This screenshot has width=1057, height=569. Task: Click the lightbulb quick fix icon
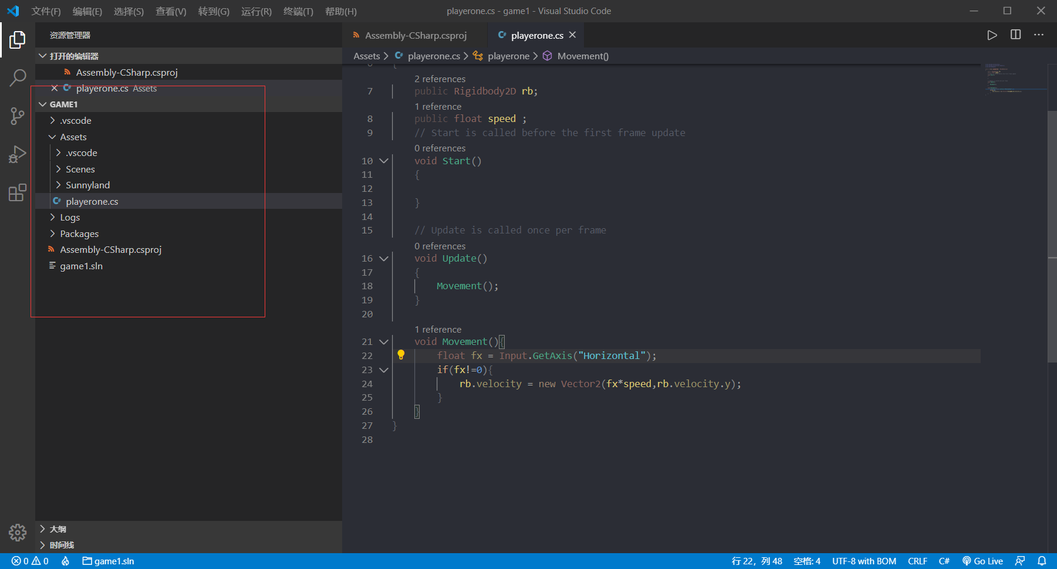(401, 355)
